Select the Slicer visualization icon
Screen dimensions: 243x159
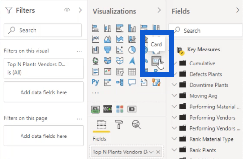120,72
